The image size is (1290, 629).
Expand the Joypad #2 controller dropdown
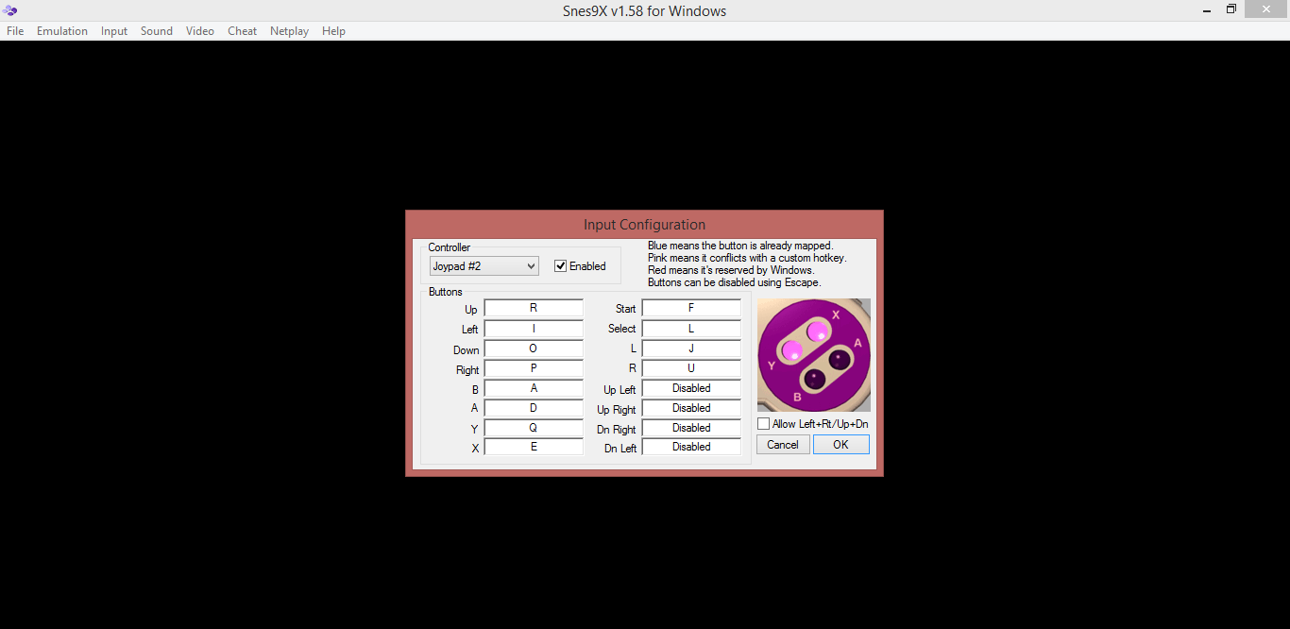click(x=484, y=266)
